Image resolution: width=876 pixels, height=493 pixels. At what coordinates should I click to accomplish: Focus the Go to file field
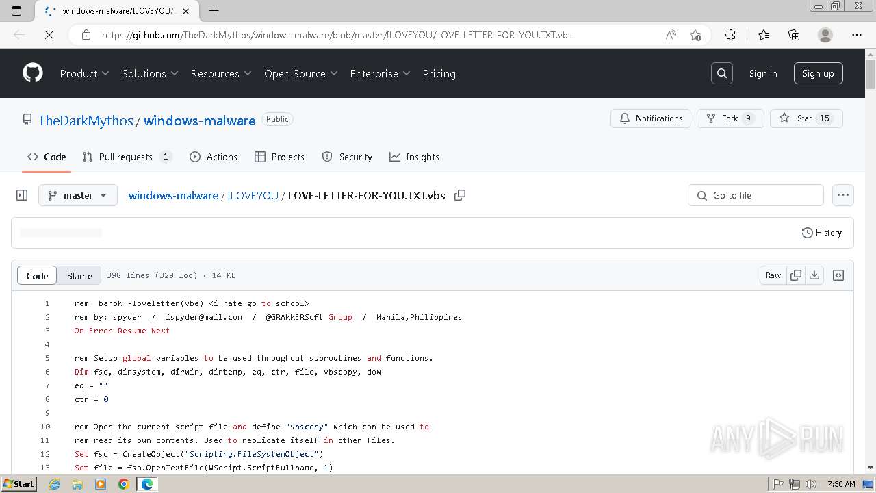756,195
